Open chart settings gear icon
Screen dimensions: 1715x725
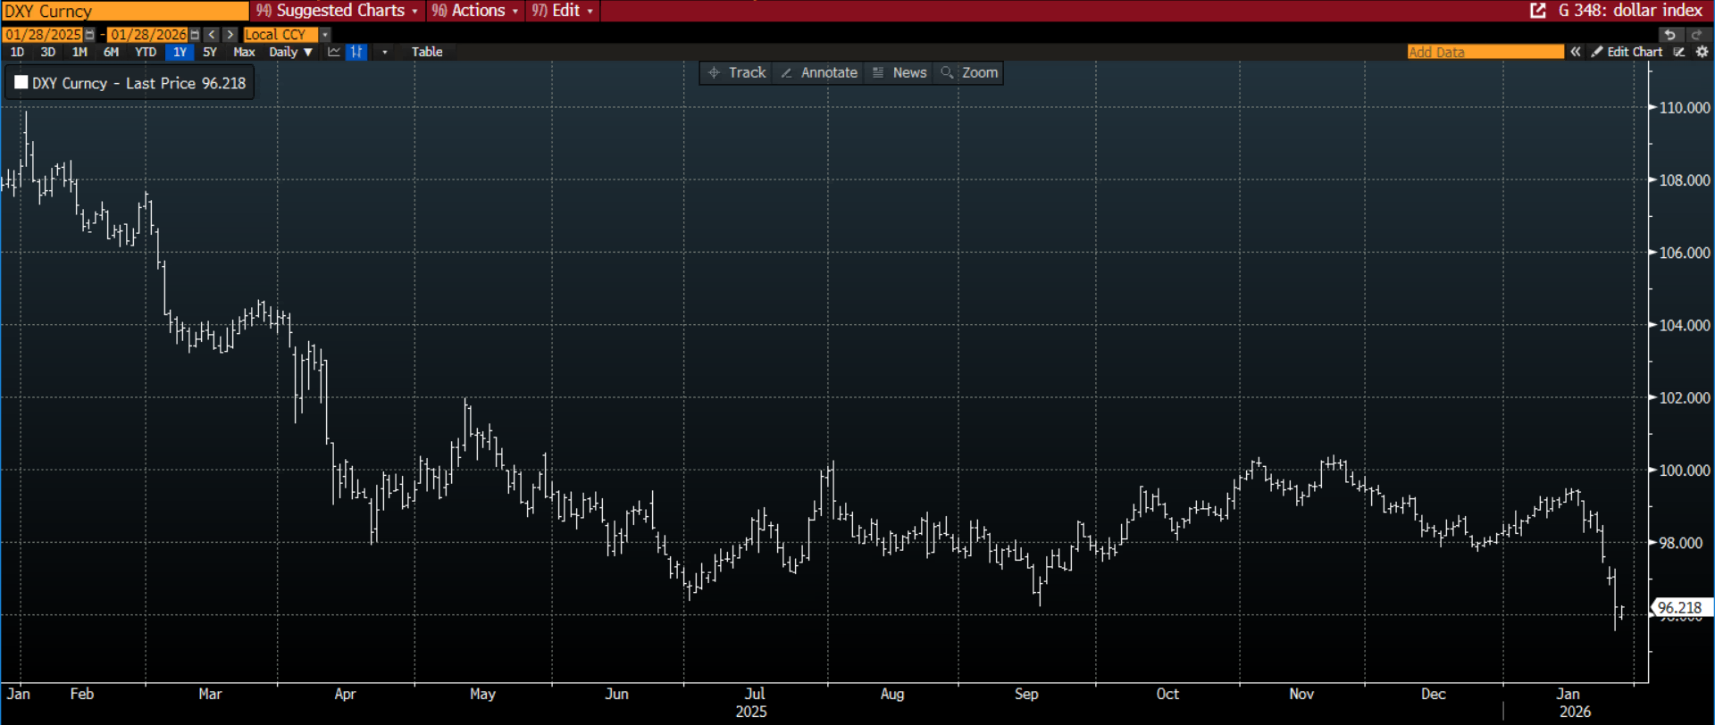(1702, 52)
